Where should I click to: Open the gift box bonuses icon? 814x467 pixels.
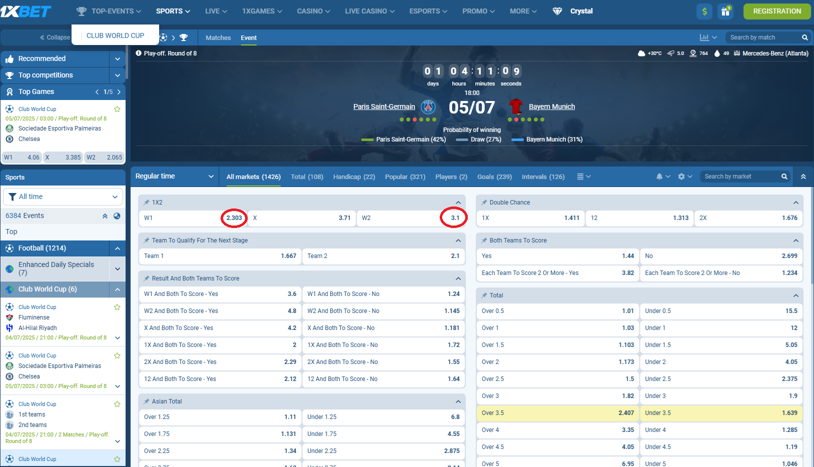point(725,11)
